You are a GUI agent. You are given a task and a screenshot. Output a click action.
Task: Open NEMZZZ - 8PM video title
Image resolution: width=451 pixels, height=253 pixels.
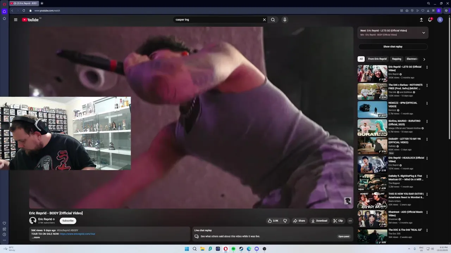(403, 104)
